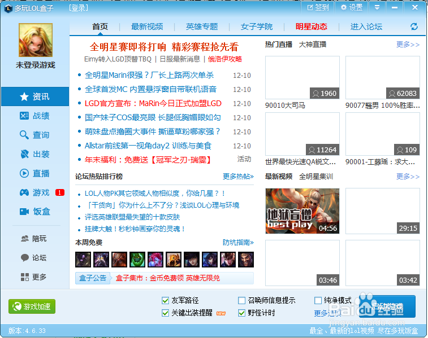Select the 大神直播 sub-tab
428x338 pixels.
click(x=313, y=45)
